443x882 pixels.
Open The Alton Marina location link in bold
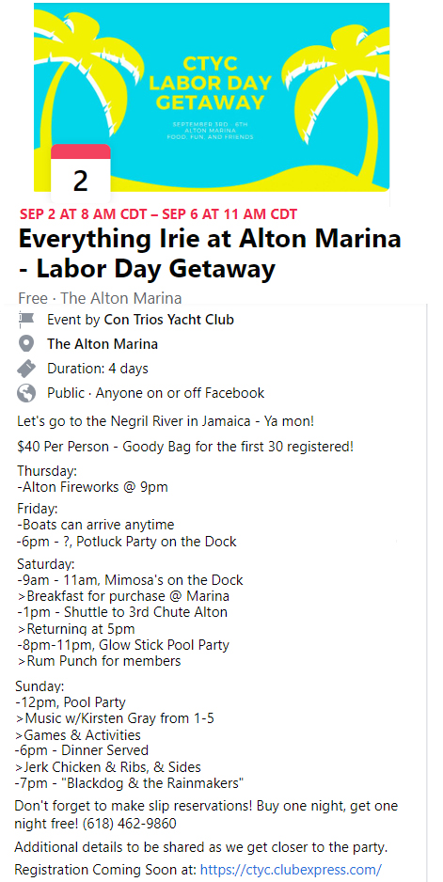pos(103,344)
